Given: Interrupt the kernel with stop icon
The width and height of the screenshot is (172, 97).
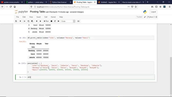Looking at the screenshot, I should tap(51, 21).
